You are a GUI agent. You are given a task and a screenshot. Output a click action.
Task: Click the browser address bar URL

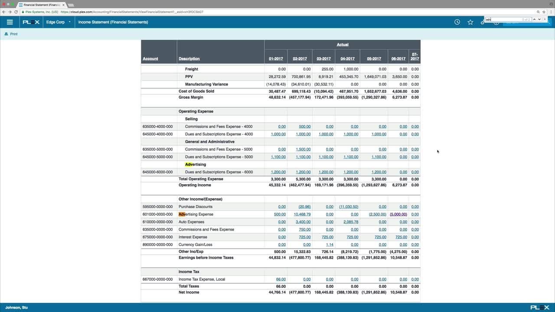[132, 12]
